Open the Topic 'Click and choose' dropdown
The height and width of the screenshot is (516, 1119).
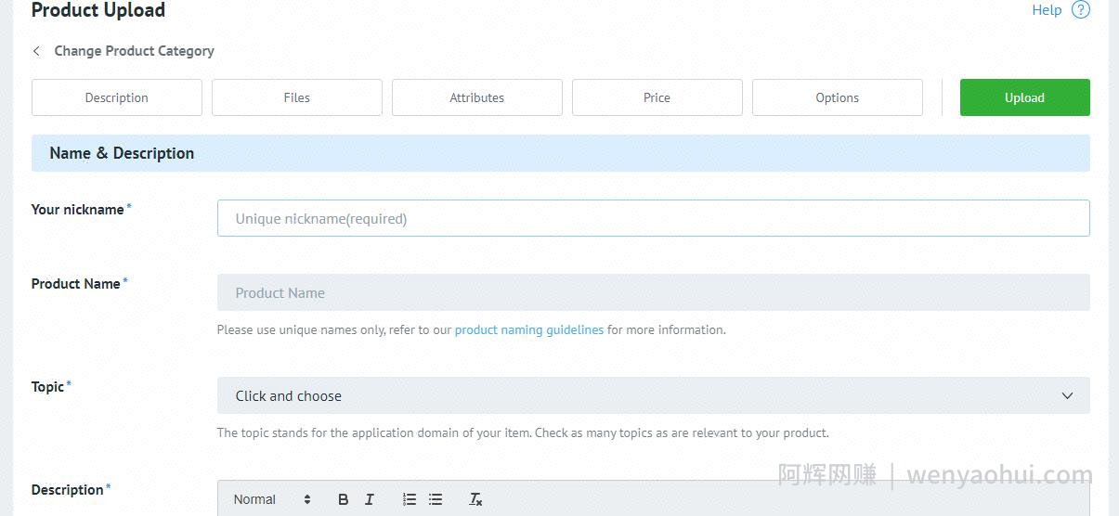654,395
